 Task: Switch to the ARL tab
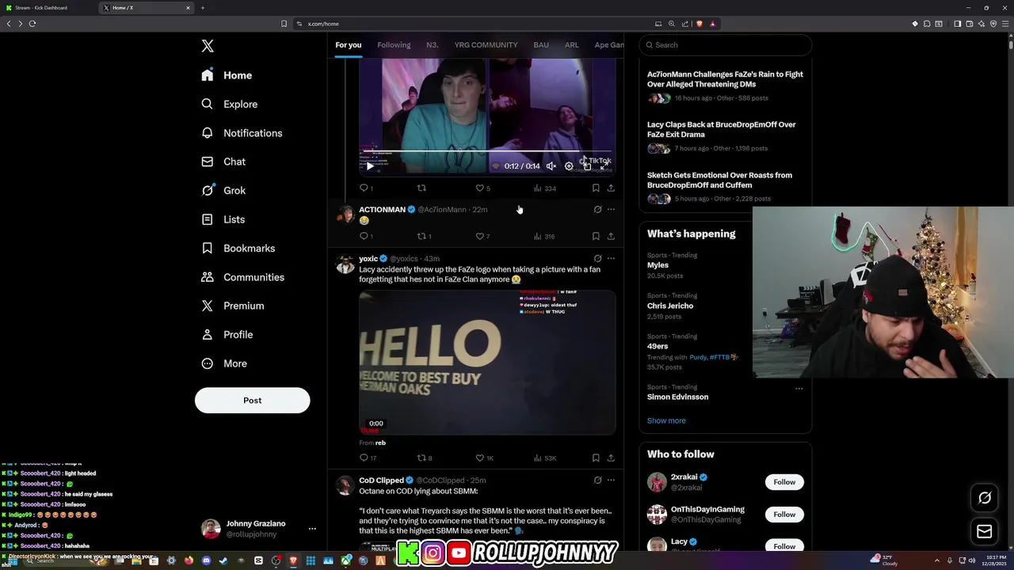coord(571,45)
